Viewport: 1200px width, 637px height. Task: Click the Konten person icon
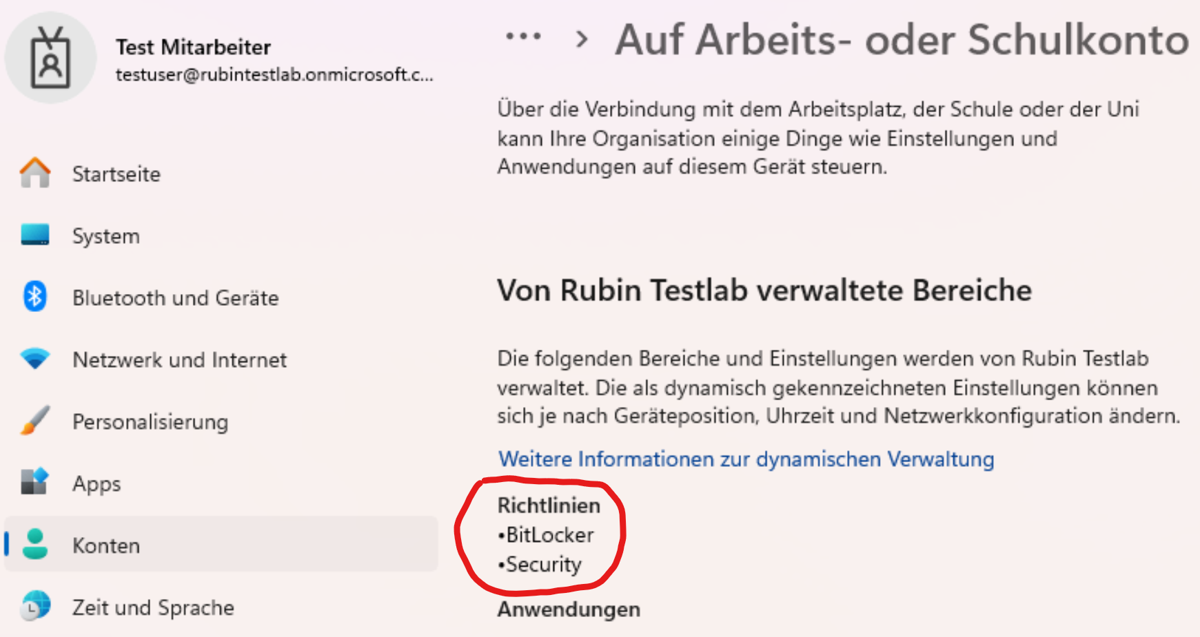pos(35,544)
